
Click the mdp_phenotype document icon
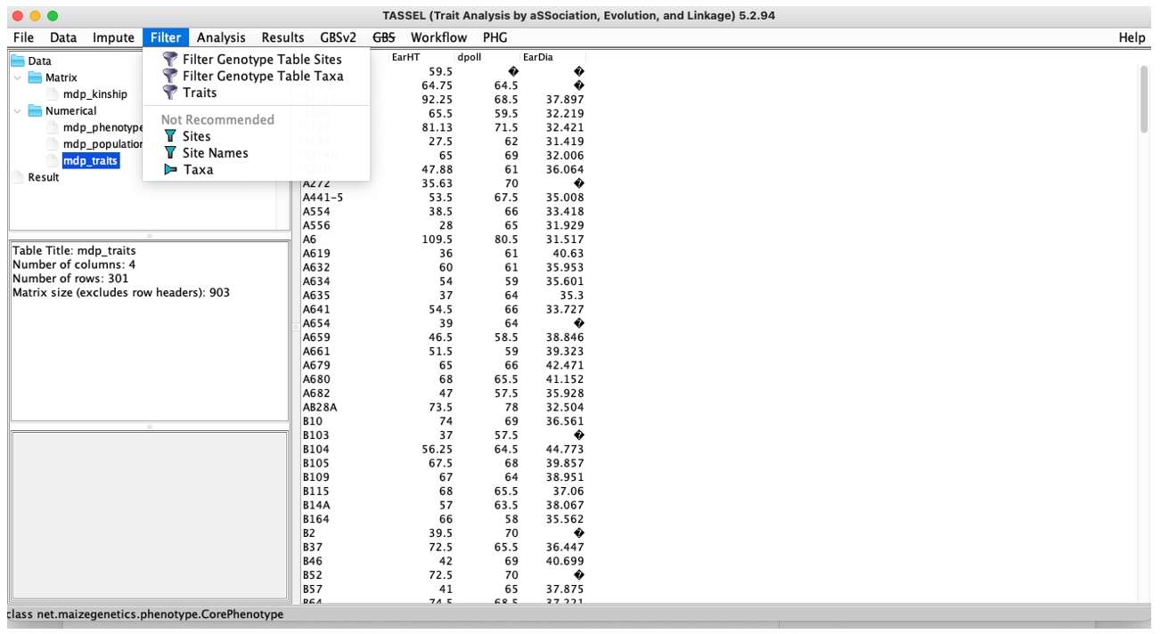click(x=53, y=127)
